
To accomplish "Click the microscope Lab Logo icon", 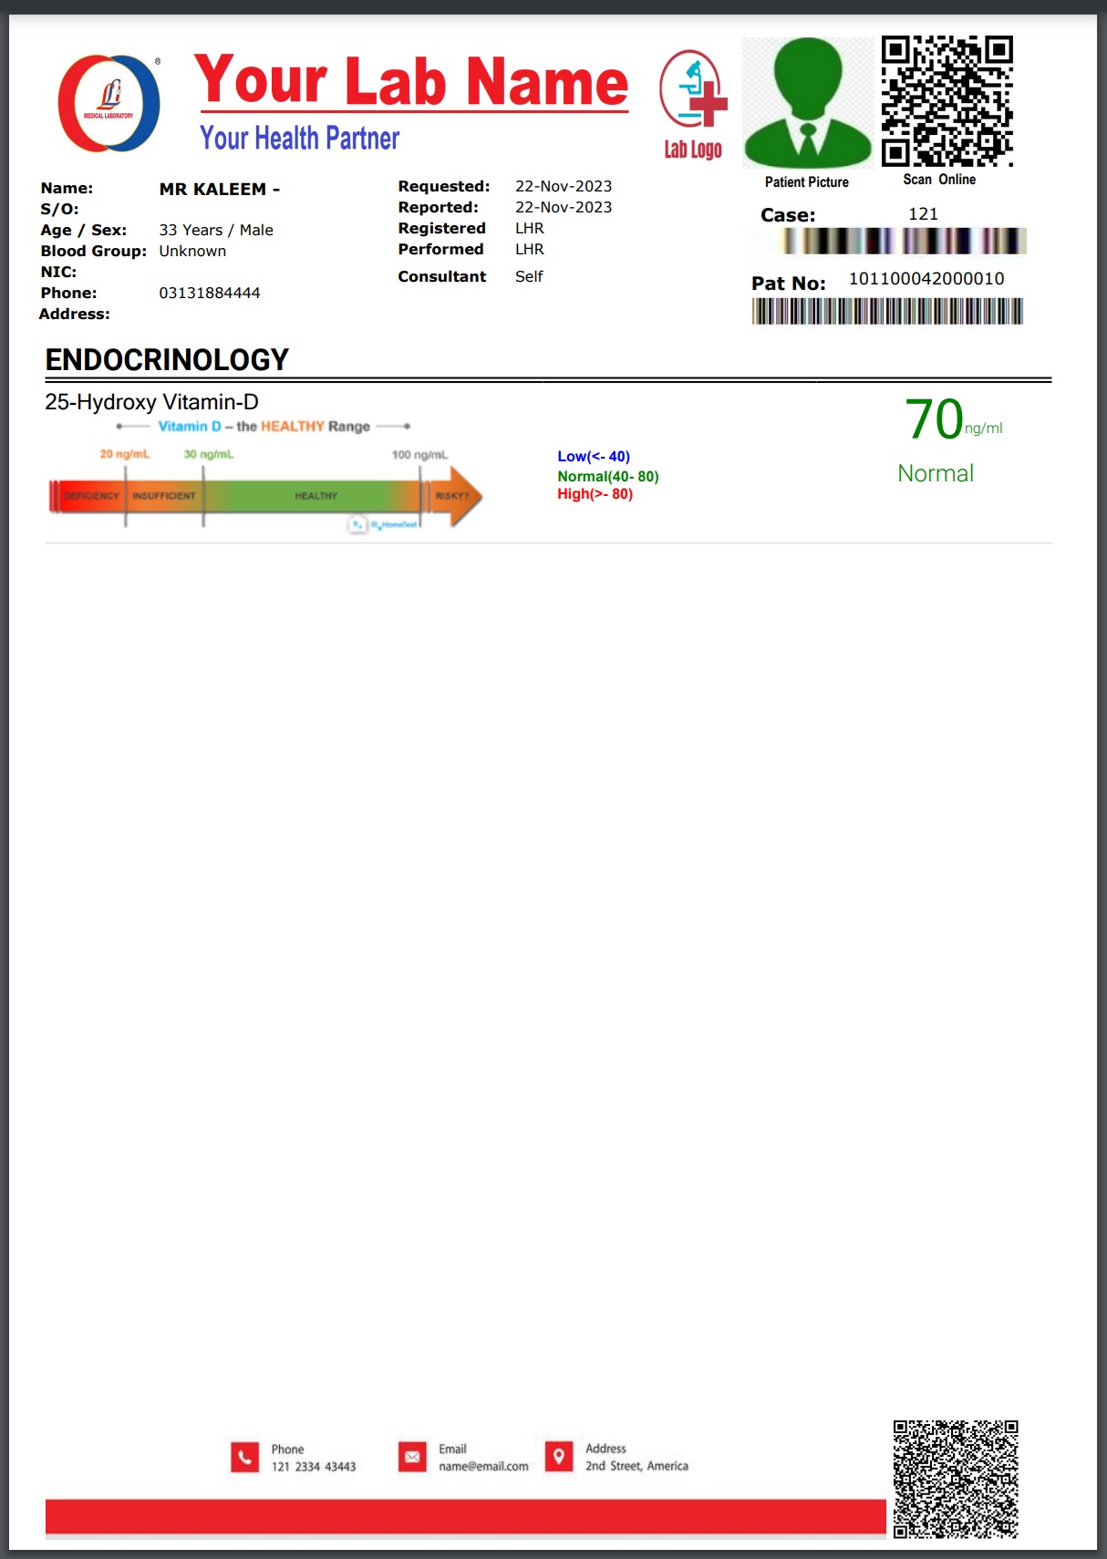I will (693, 92).
